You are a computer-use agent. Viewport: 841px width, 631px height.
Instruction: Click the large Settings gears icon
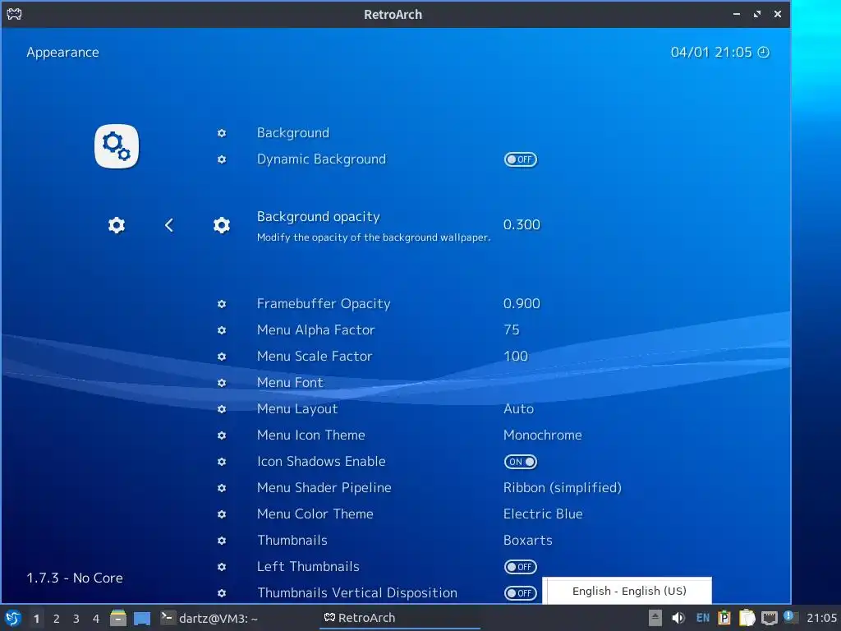117,146
